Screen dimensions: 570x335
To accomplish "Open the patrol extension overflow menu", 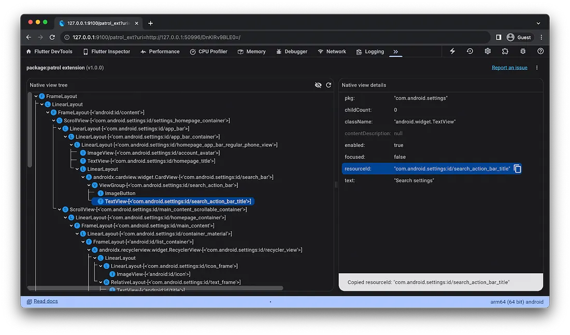I will pos(536,67).
